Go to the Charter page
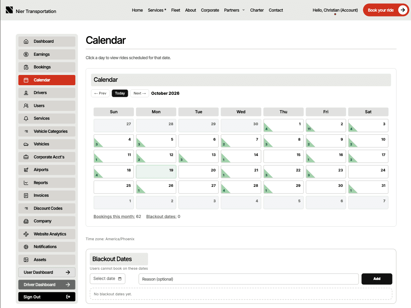 pyautogui.click(x=257, y=10)
